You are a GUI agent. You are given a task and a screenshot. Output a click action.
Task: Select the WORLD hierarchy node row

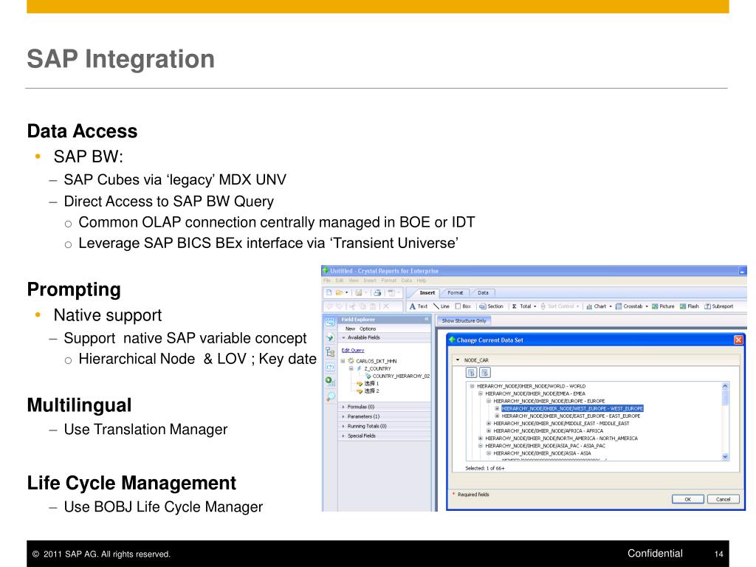(x=531, y=386)
